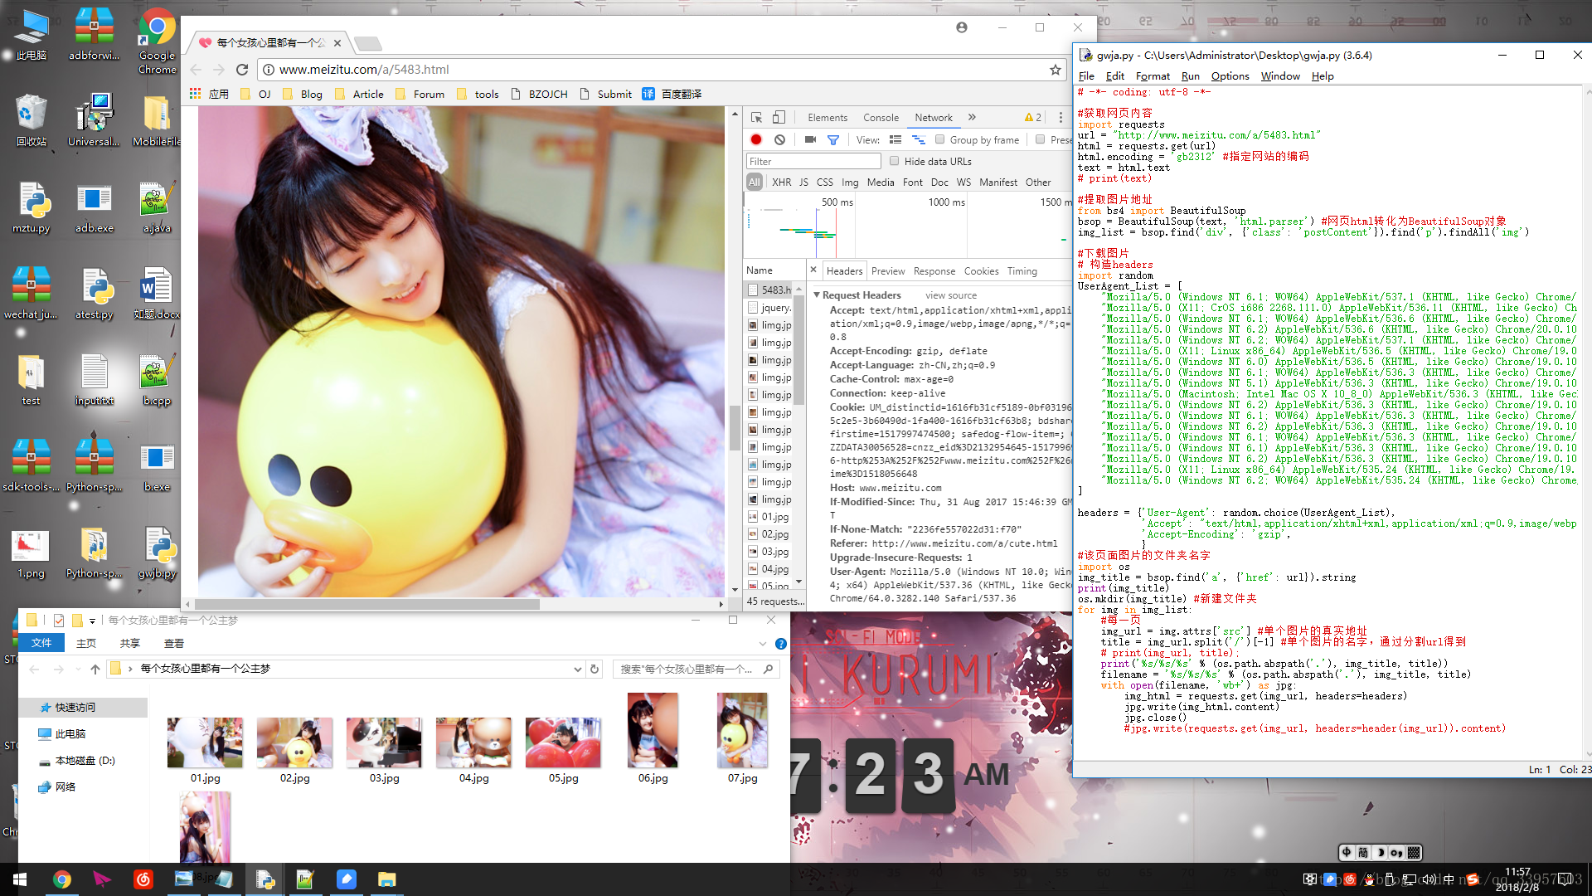
Task: Enable the Group by frame checkbox
Action: pyautogui.click(x=939, y=139)
